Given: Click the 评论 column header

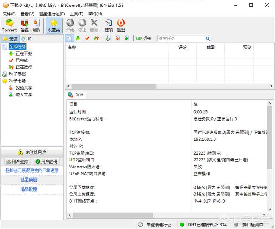Looking at the screenshot, I should [182, 47].
